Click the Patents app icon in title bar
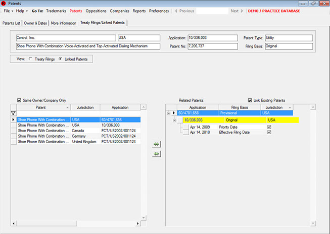This screenshot has height=234, width=330. click(x=4, y=3)
